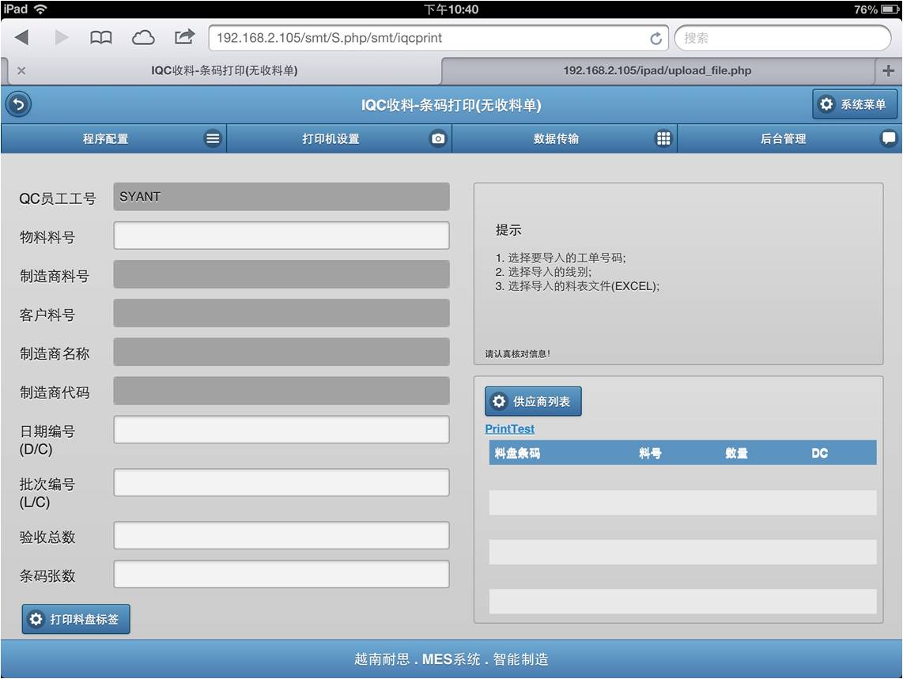
Task: Open a new tab with the plus icon
Action: pos(888,71)
